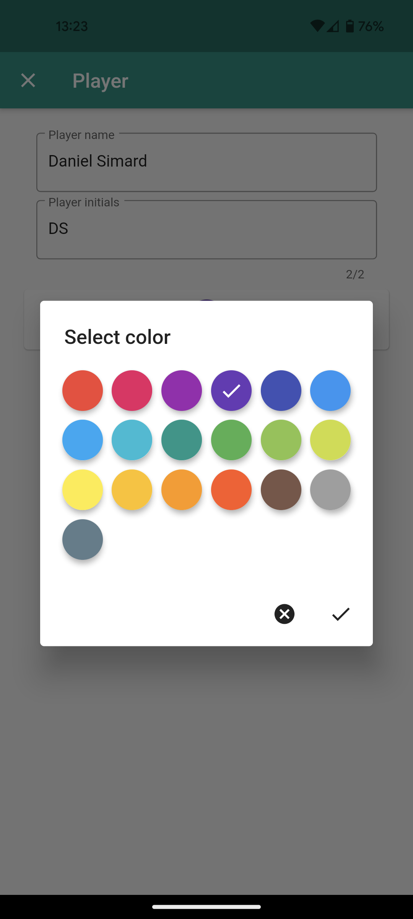The height and width of the screenshot is (919, 413).
Task: Select the magenta-purple color swatch
Action: click(x=182, y=391)
